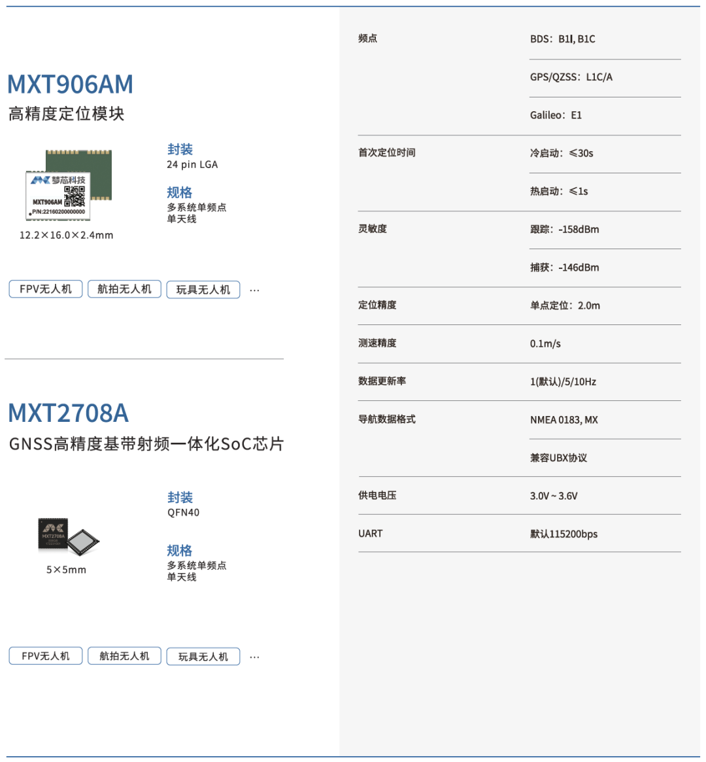Expand more tags ellipsis under MXT906AM
The width and height of the screenshot is (706, 762).
pos(254,290)
